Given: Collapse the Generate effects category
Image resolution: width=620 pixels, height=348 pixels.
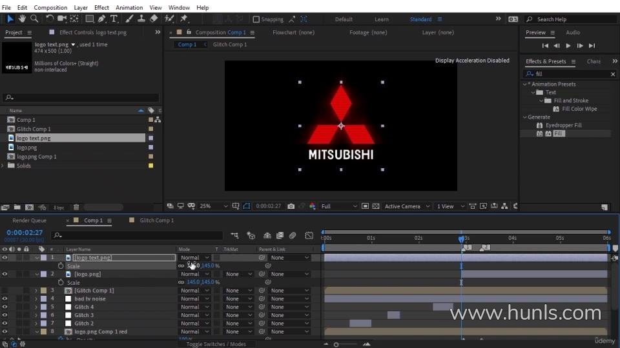Looking at the screenshot, I should (524, 117).
